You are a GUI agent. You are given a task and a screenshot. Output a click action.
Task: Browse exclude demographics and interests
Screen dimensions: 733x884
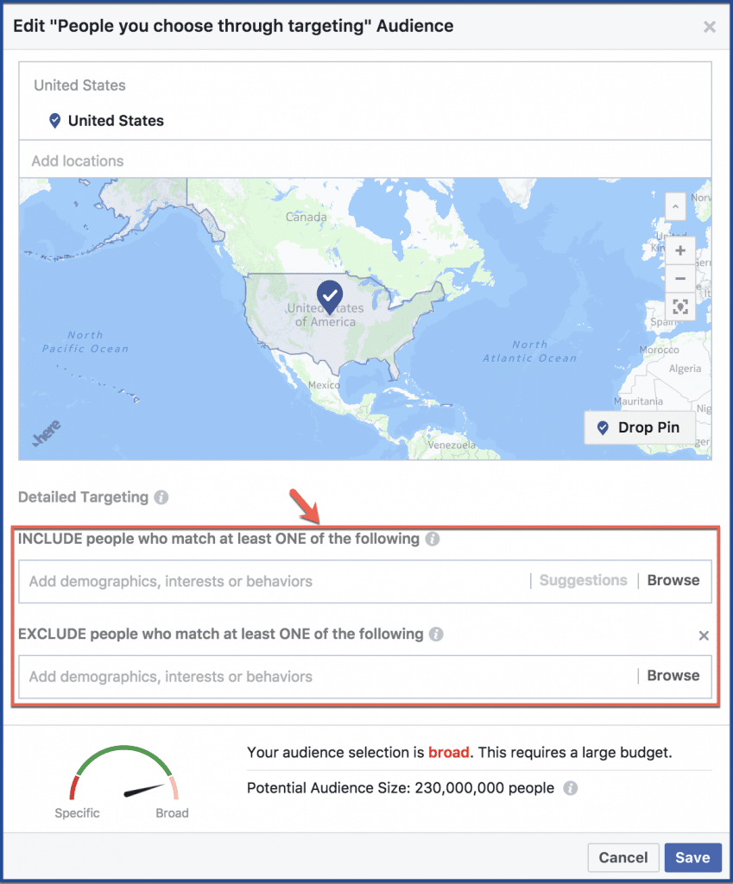(x=673, y=676)
